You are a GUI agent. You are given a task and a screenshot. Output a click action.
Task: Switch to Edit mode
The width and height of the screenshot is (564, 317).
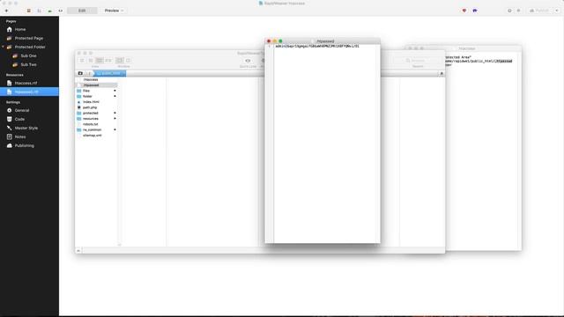pyautogui.click(x=82, y=11)
